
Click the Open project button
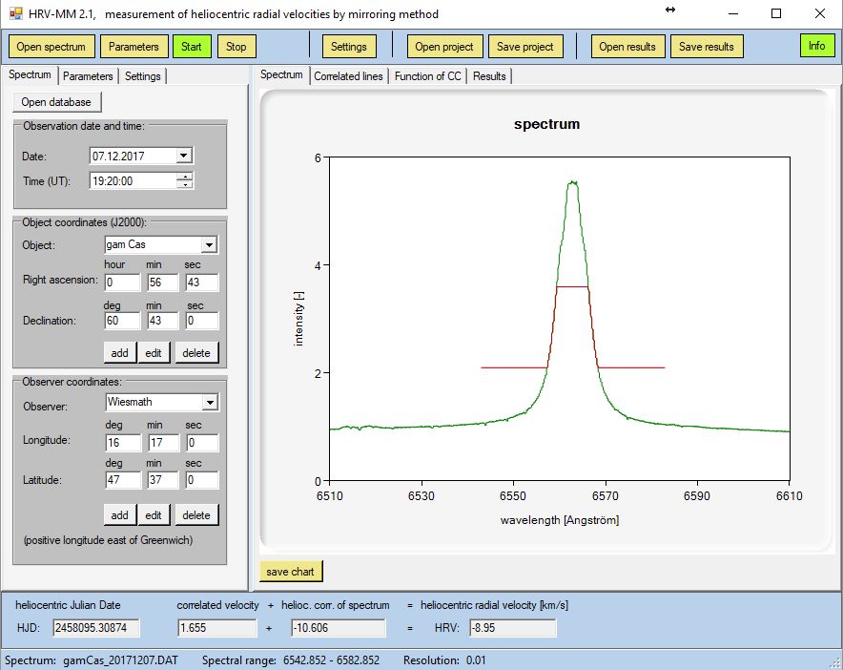(x=444, y=46)
